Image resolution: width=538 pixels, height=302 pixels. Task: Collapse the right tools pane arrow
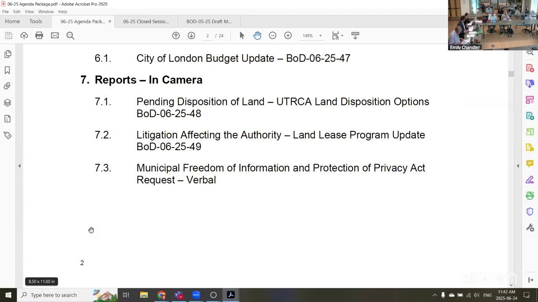(518, 166)
